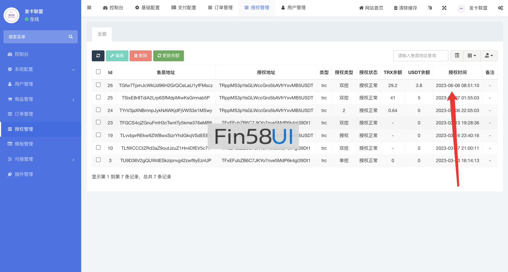
Task: Toggle the select-all header checkbox
Action: (98, 72)
